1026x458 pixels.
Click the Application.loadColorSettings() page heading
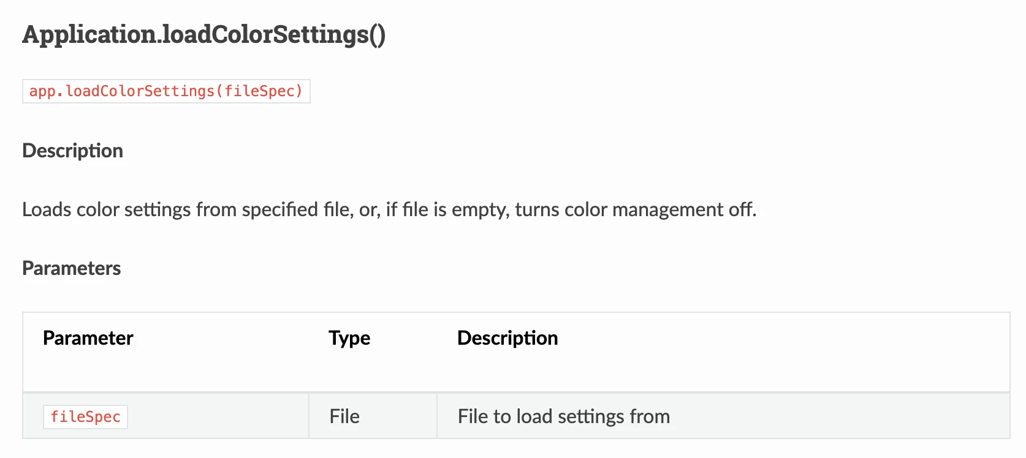[203, 34]
